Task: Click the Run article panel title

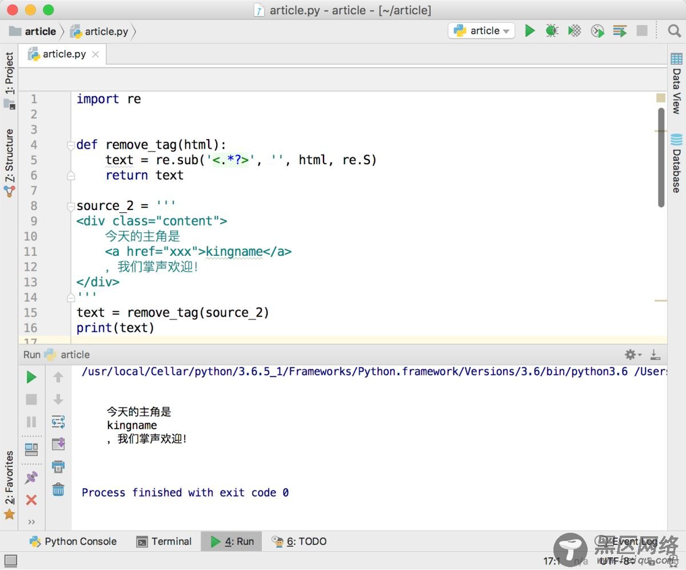Action: point(57,355)
